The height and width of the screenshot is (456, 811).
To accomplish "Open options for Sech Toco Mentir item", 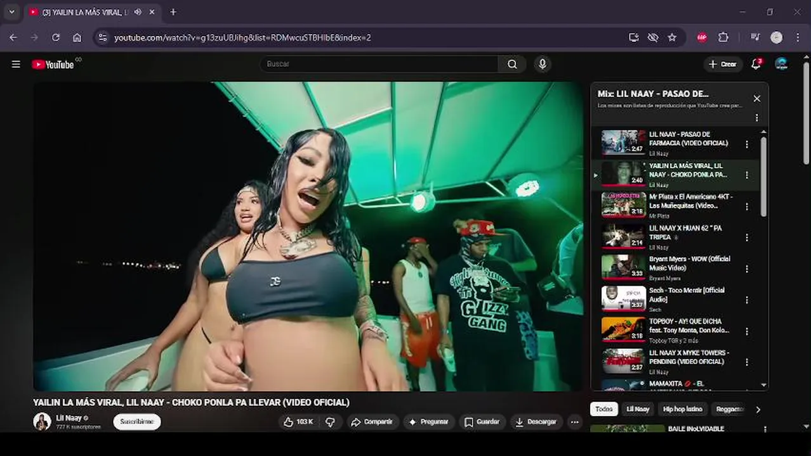I will tap(747, 300).
